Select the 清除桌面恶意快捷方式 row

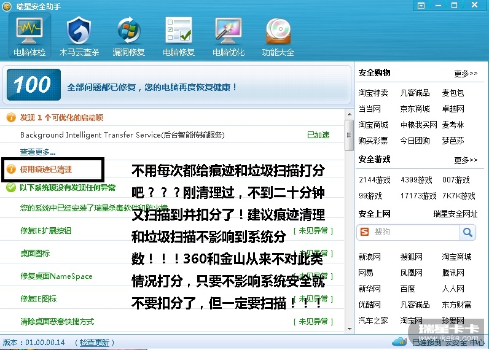[172, 321]
